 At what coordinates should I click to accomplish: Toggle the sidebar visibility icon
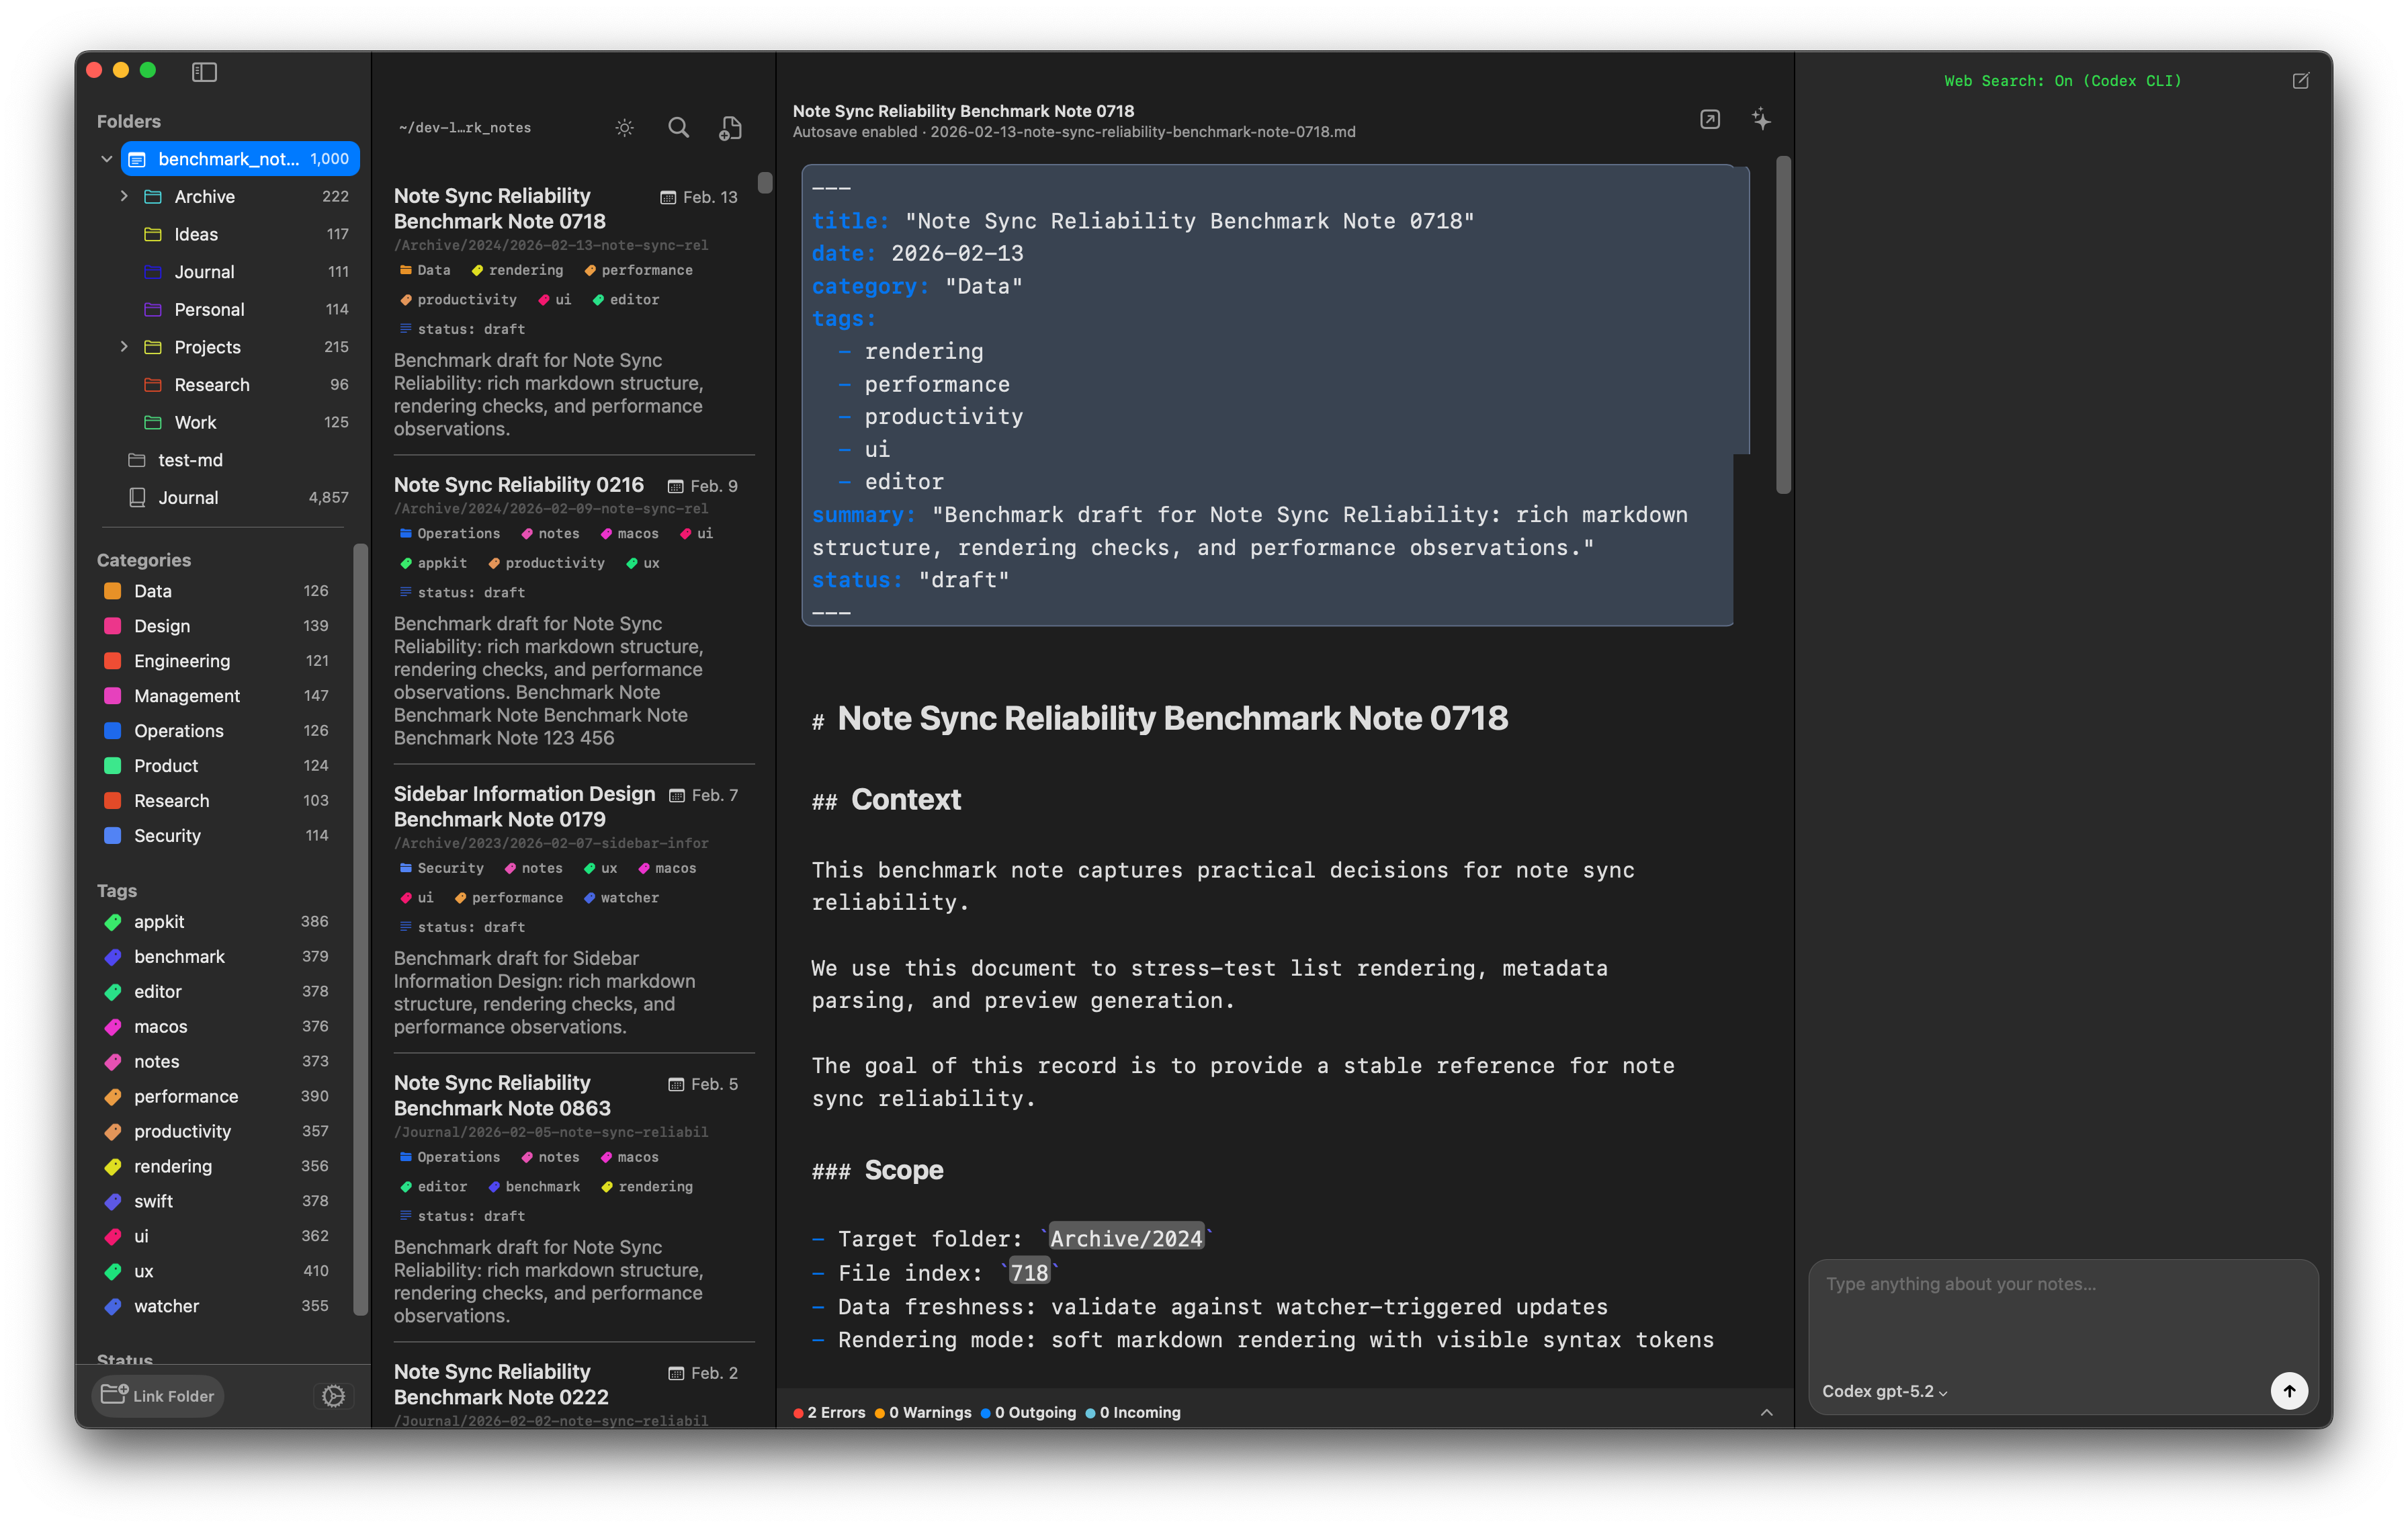pos(204,72)
